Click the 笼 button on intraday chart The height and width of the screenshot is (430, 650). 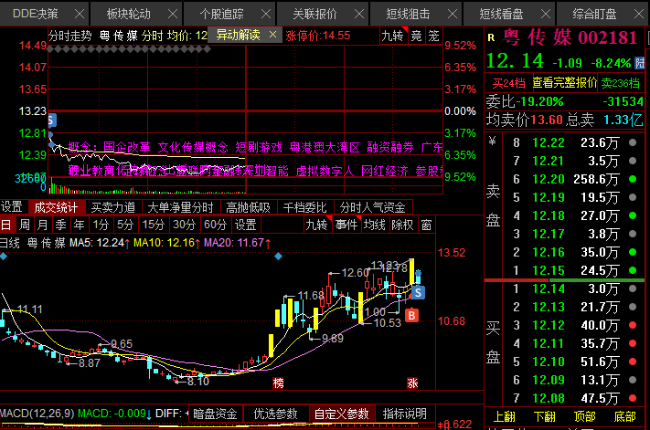[433, 36]
